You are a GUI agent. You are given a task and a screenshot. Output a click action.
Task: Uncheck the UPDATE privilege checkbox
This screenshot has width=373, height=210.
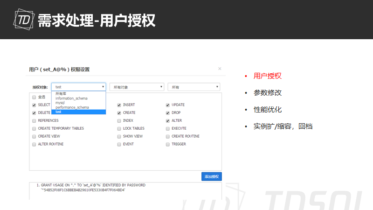click(168, 105)
